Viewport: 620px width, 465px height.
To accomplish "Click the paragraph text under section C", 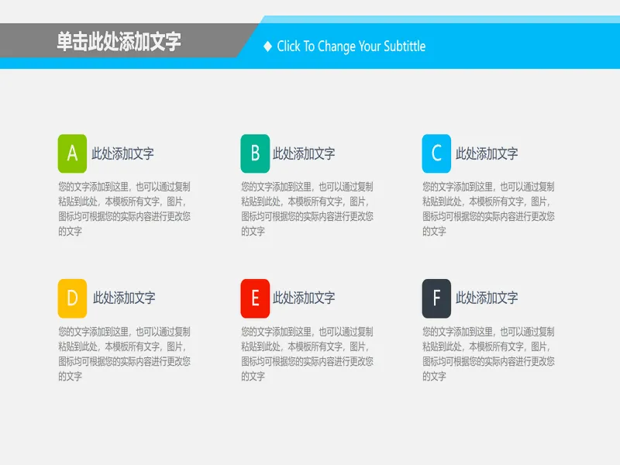I will [488, 208].
